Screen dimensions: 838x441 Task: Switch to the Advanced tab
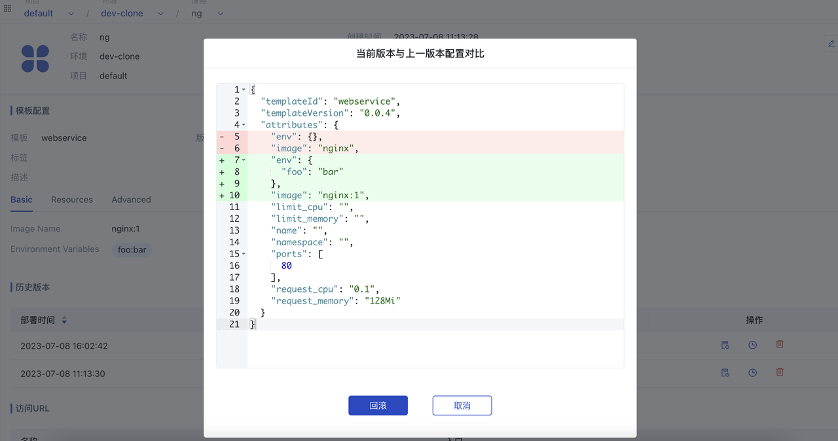click(131, 200)
